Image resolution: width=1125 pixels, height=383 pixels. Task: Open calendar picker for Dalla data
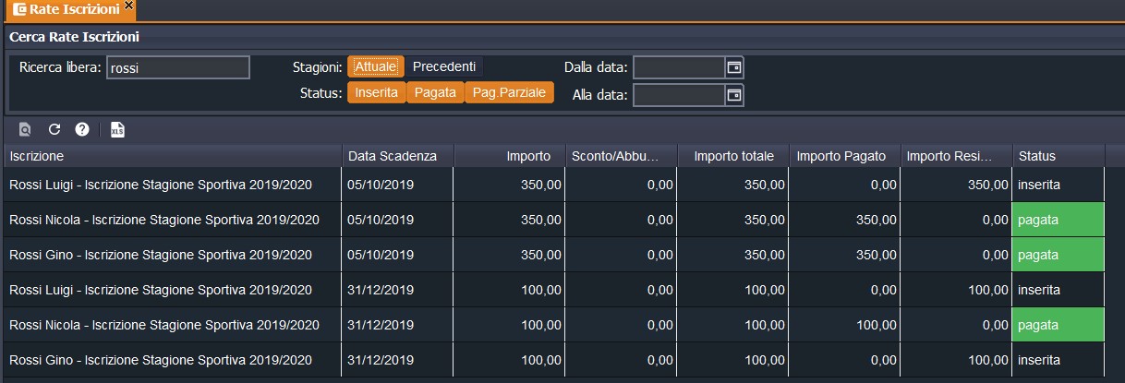[x=734, y=67]
